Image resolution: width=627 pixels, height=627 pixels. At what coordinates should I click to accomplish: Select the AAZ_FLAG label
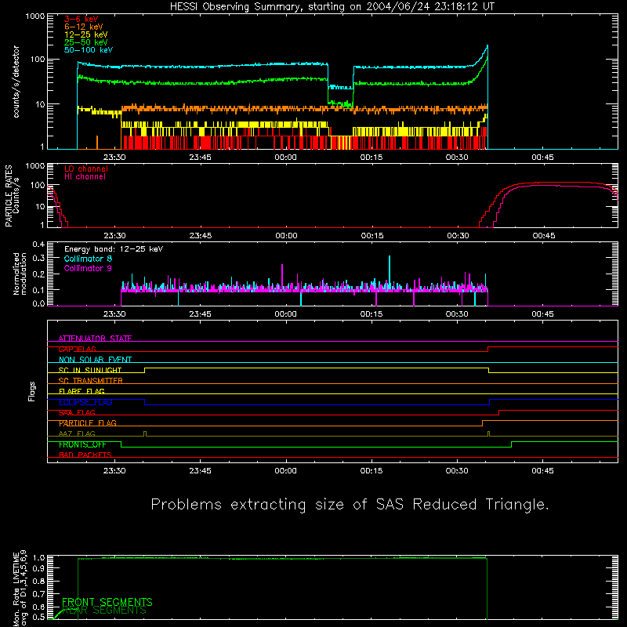click(77, 434)
